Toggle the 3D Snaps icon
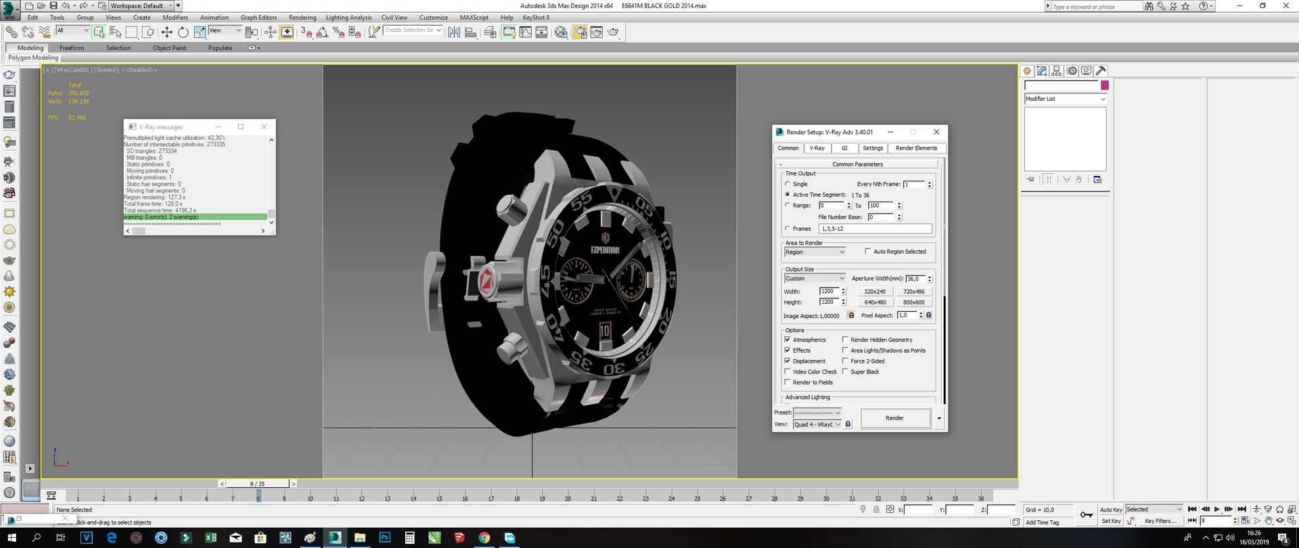 coord(306,32)
